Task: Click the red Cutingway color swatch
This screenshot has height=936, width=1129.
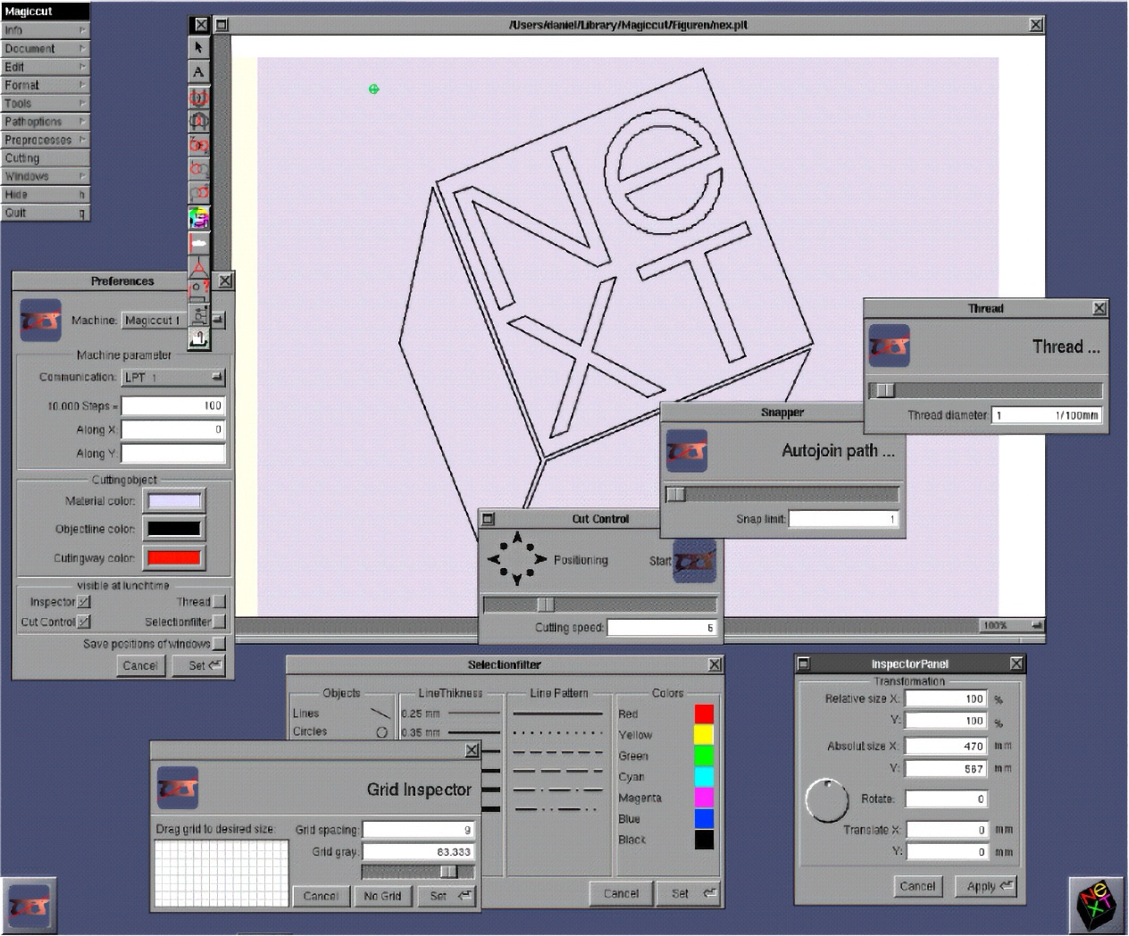Action: (174, 559)
